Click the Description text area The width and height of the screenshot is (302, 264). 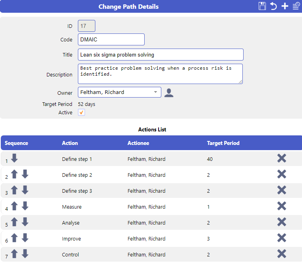tap(160, 74)
